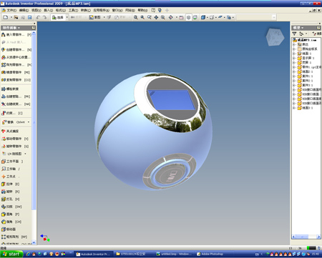
Task: Click the Zoom All magnifier icon
Action: pyautogui.click(x=136, y=17)
